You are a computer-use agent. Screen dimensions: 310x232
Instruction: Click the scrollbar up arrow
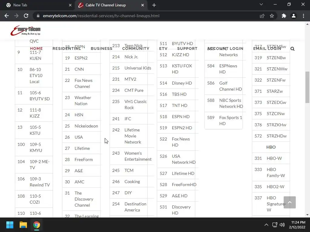tap(307, 24)
